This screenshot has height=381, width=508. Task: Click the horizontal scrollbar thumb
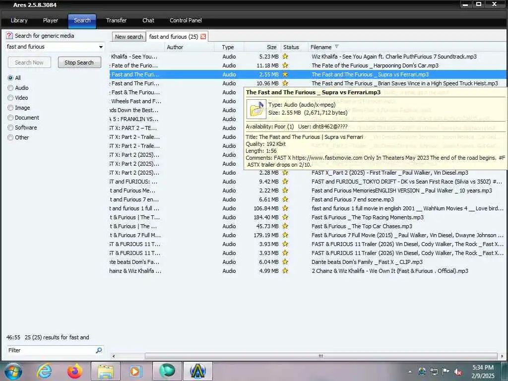click(x=320, y=356)
